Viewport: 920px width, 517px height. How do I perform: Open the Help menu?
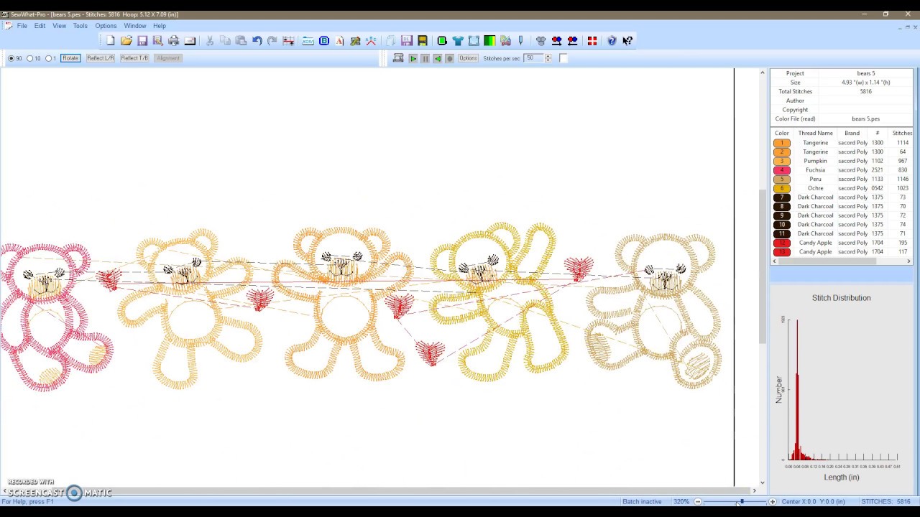[159, 26]
